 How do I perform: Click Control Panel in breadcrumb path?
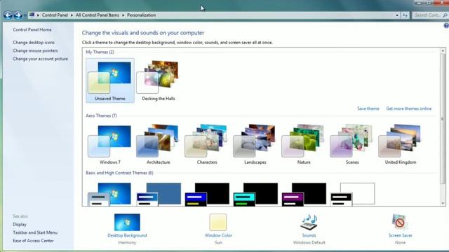[x=55, y=15]
